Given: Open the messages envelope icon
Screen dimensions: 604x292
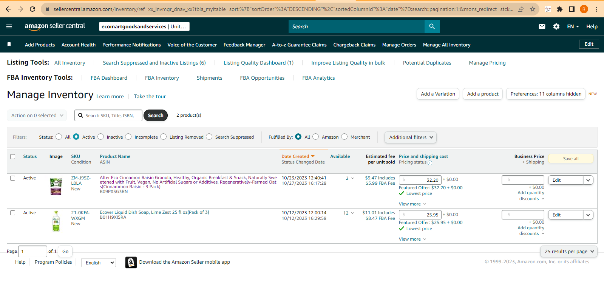Looking at the screenshot, I should [x=542, y=26].
